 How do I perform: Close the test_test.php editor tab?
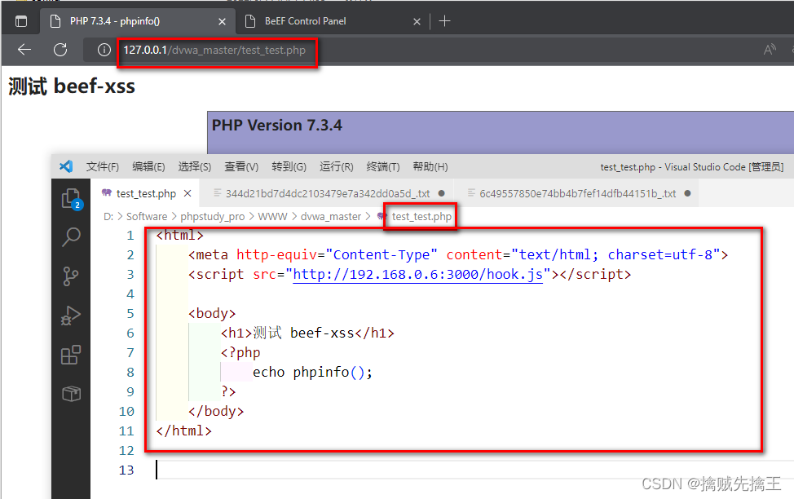[187, 193]
